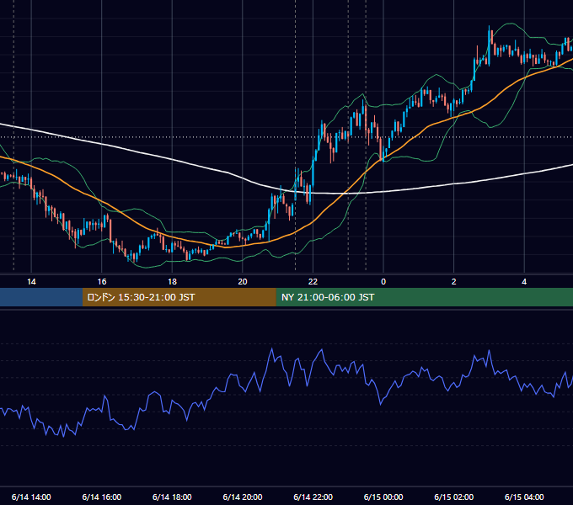Click the 6/14 16:00 time label
The width and height of the screenshot is (573, 505).
click(102, 497)
